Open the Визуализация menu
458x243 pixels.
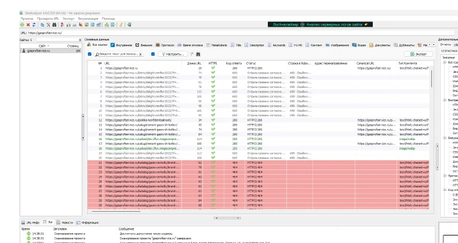click(x=88, y=19)
